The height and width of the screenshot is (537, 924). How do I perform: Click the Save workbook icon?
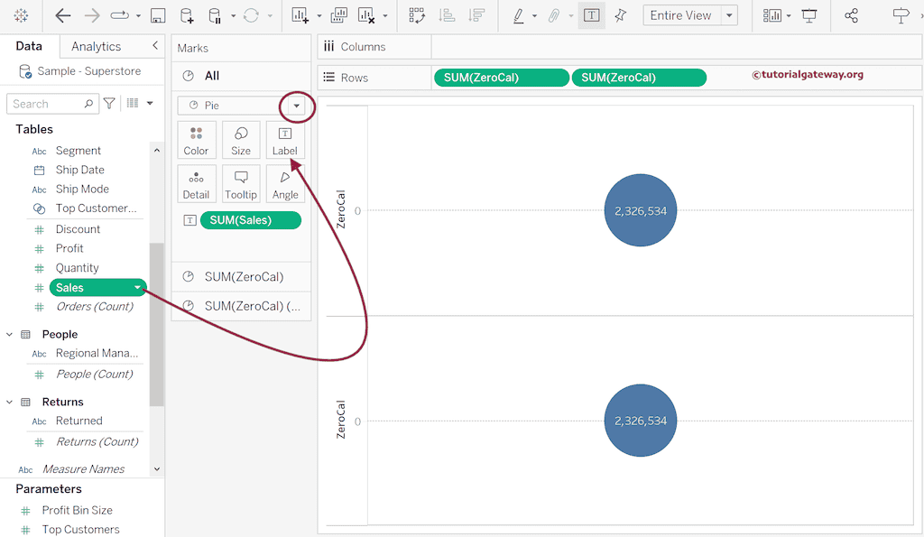click(158, 15)
